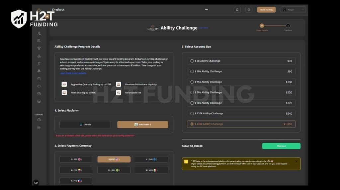Viewport: 340px width, 190px height.
Task: Open the Learn more on our website link
Action: pos(73,73)
